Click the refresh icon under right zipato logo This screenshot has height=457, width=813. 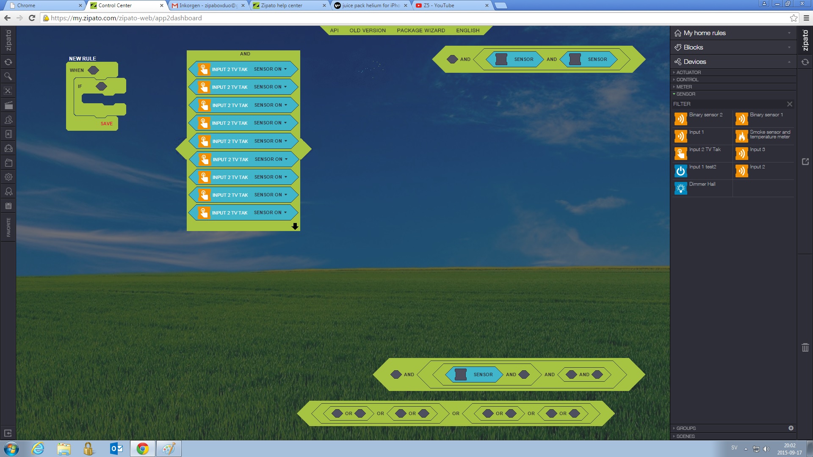805,62
